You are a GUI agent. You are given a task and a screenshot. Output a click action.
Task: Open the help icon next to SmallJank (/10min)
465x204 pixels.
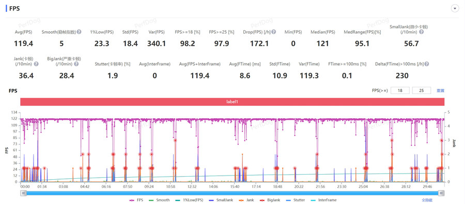pyautogui.click(x=422, y=32)
